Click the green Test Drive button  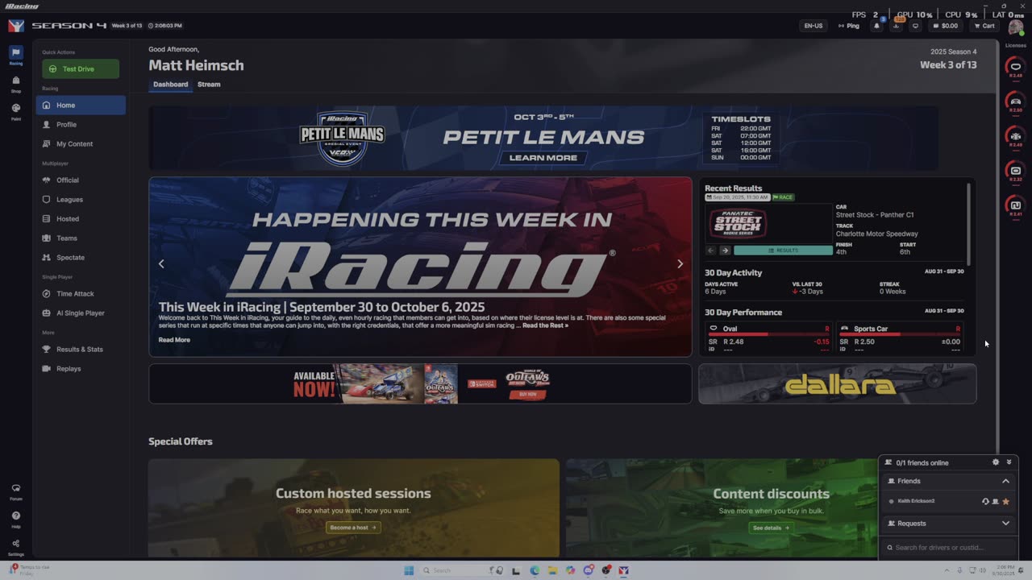pos(81,68)
